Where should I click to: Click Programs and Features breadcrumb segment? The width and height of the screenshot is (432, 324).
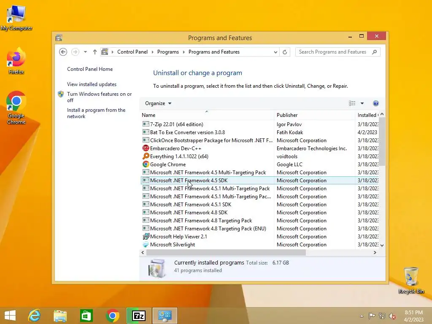point(214,52)
